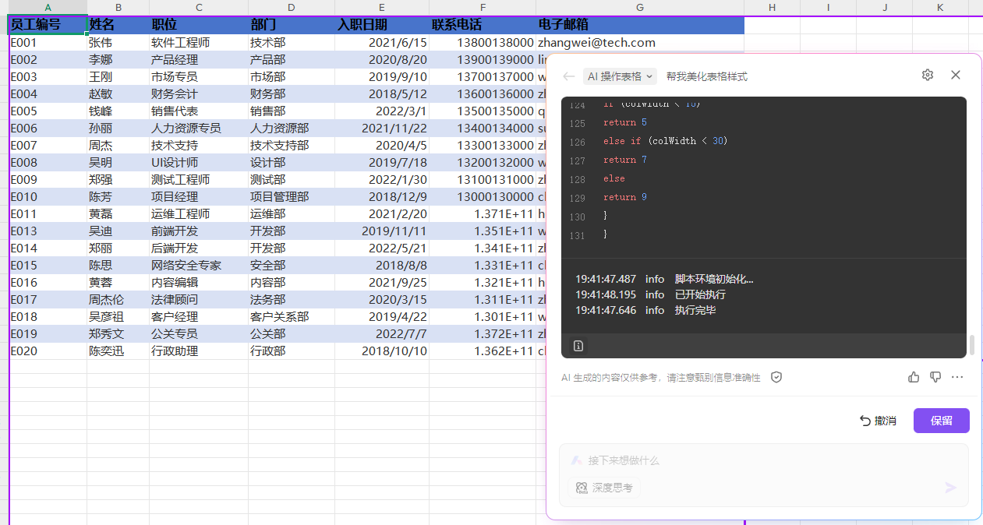This screenshot has width=983, height=525.
Task: Click the send arrow icon
Action: coord(950,488)
